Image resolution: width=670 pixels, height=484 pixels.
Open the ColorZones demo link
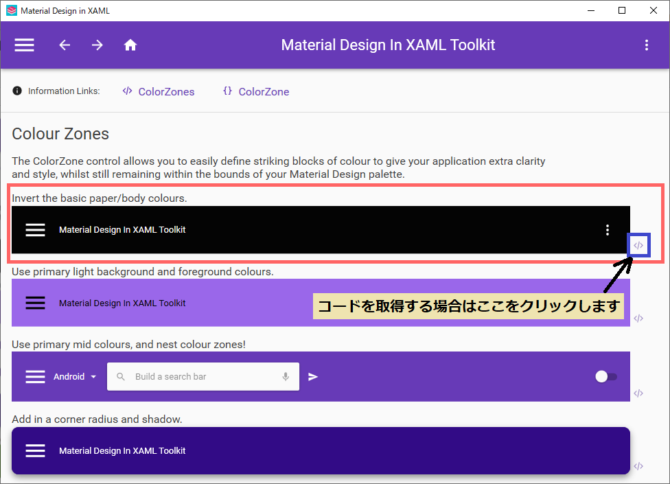click(166, 91)
